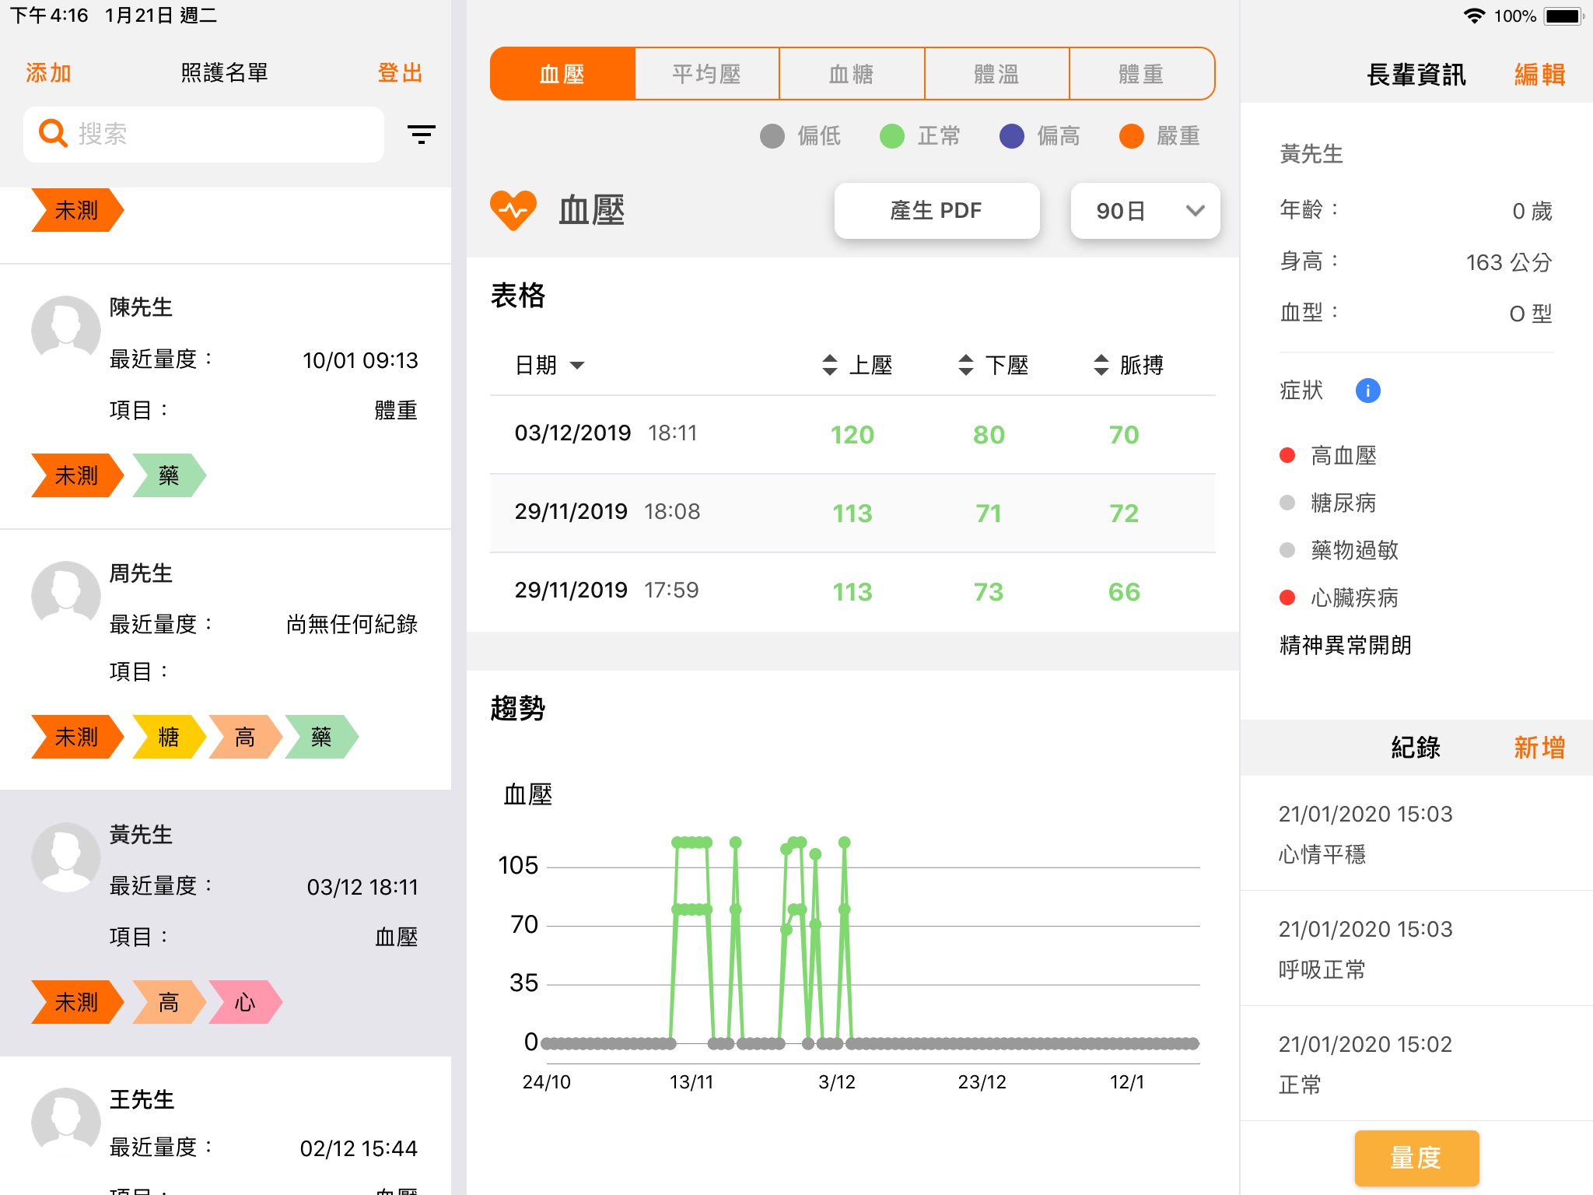Open the filter list icon
1593x1195 pixels.
[421, 135]
